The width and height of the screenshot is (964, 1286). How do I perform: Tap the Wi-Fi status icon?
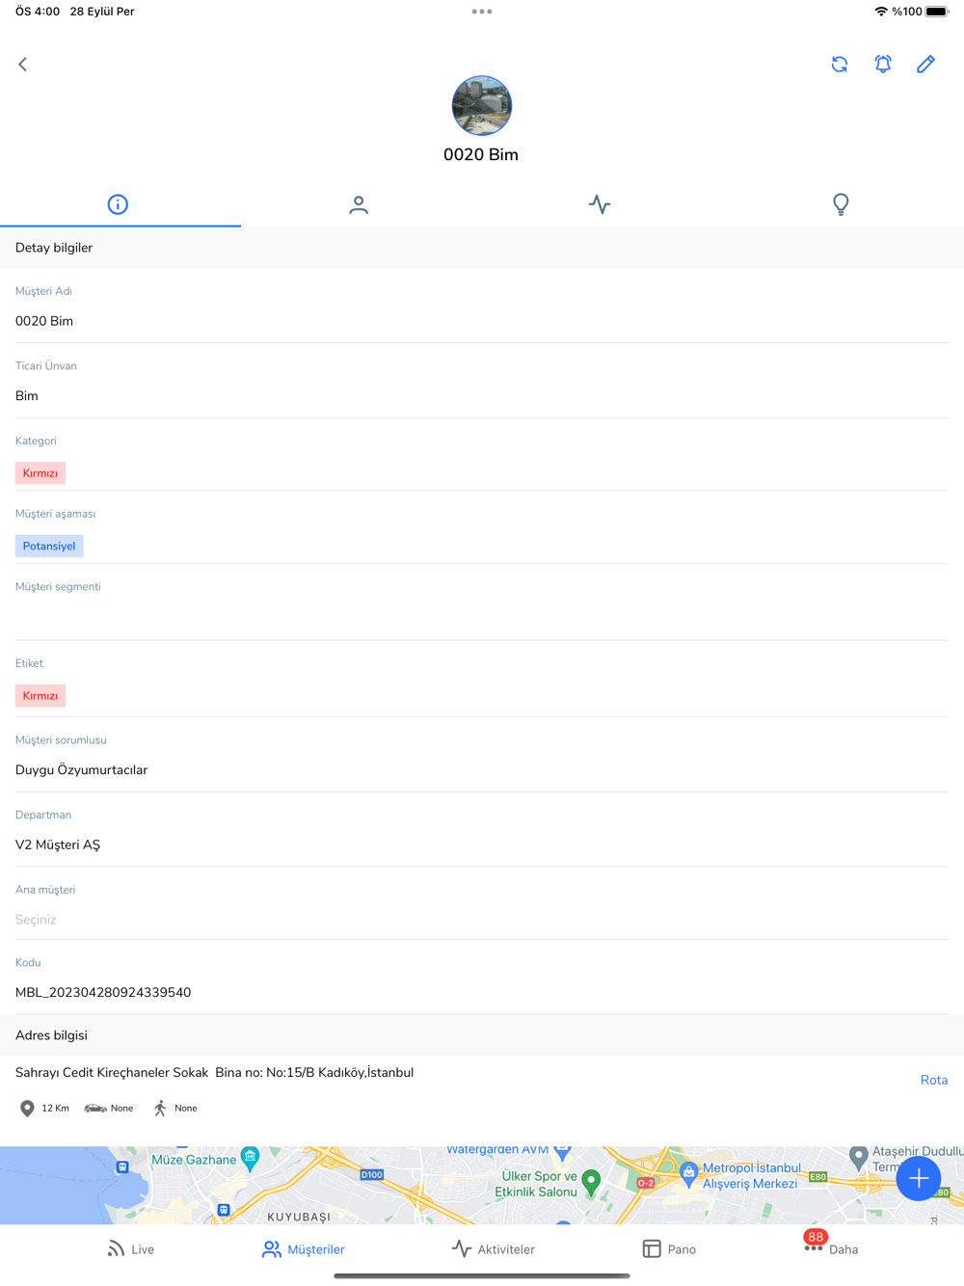coord(881,12)
